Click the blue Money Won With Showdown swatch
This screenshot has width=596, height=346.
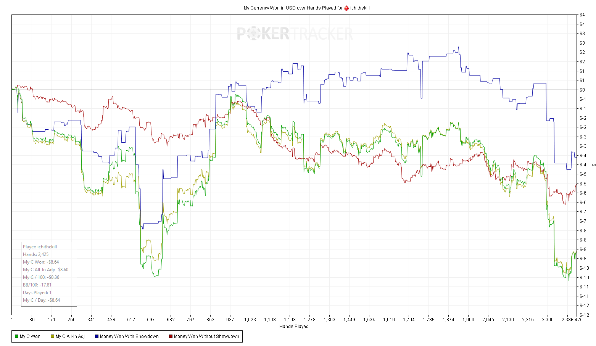pos(97,336)
